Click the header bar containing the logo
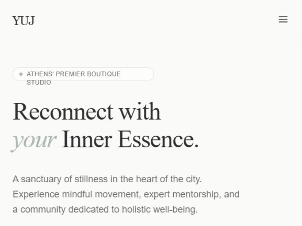 tap(151, 20)
